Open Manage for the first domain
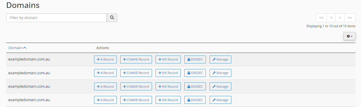Image resolution: width=361 pixels, height=107 pixels. 220,59
